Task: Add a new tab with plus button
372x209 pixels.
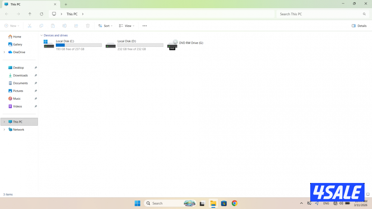Action: pyautogui.click(x=66, y=4)
